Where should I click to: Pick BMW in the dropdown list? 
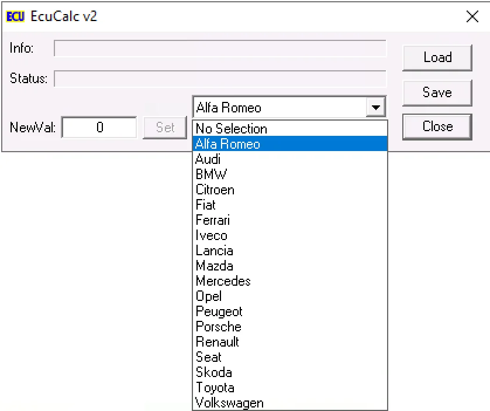click(211, 174)
